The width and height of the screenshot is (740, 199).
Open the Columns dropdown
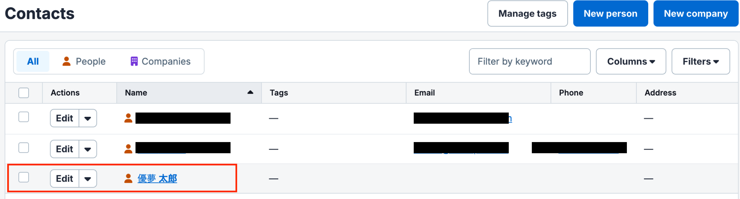coord(631,62)
